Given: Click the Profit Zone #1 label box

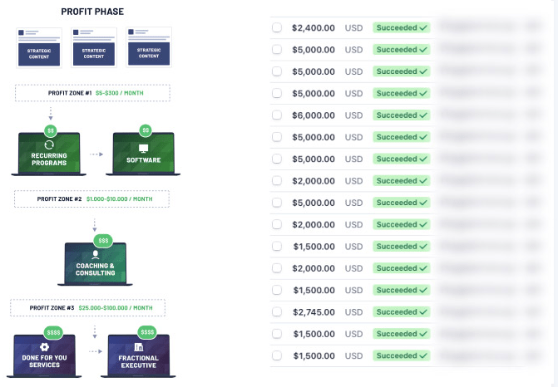Looking at the screenshot, I should [x=92, y=93].
